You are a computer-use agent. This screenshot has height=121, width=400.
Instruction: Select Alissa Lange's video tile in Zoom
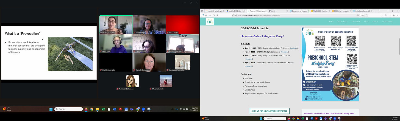point(149,25)
